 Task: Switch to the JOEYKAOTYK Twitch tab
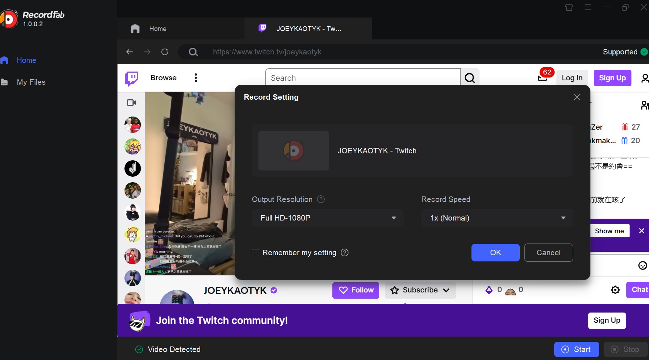click(309, 28)
